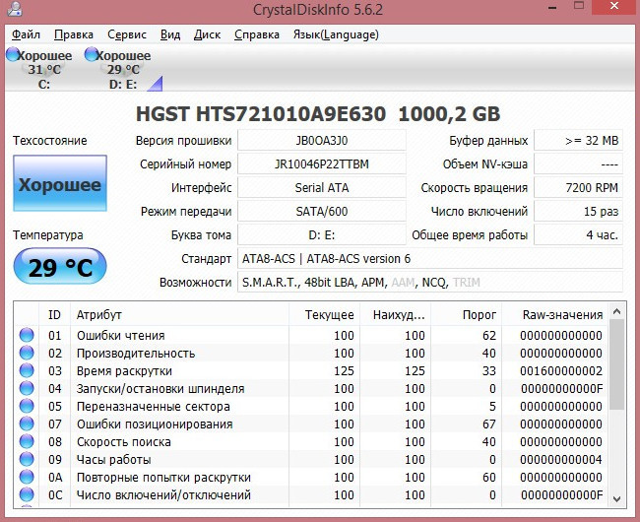Click the power-on hours field 4 час.
This screenshot has height=522, width=640.
pos(578,235)
